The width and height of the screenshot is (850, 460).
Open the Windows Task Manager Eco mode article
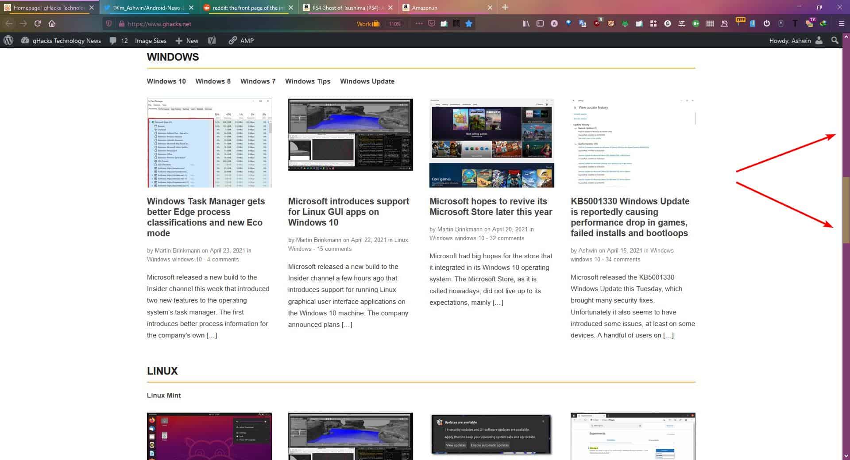[206, 217]
